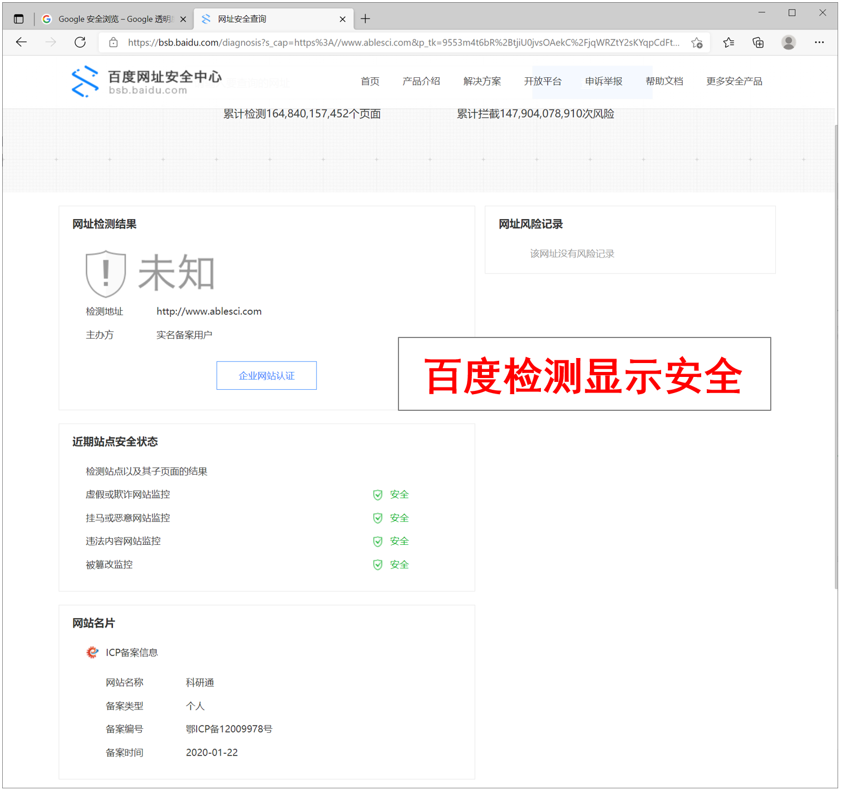Screen dimensions: 842x790
Task: Open the tab actions menu icon
Action: tap(18, 19)
